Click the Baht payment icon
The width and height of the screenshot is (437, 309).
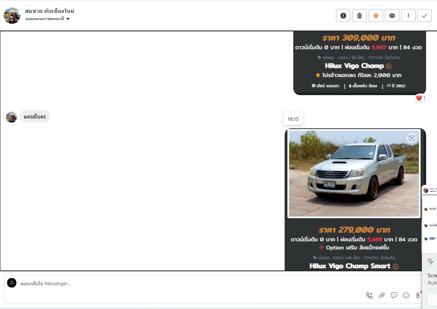click(x=418, y=295)
